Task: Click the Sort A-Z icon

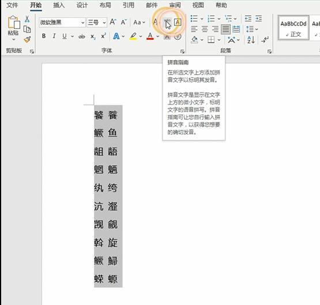Action: click(251, 40)
